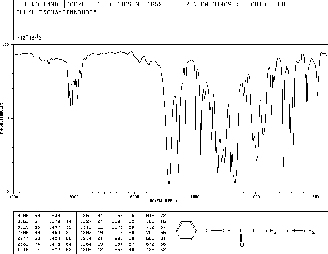Click the 4000 tick label on x-axis
Screen dimensions: 328x254
pos(14,197)
